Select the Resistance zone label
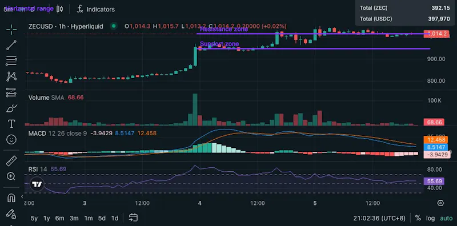The width and height of the screenshot is (457, 226). pyautogui.click(x=224, y=29)
